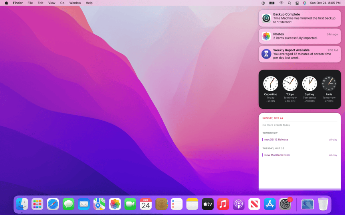The width and height of the screenshot is (345, 215).
Task: Open the Backup Complete notification
Action: click(299, 18)
